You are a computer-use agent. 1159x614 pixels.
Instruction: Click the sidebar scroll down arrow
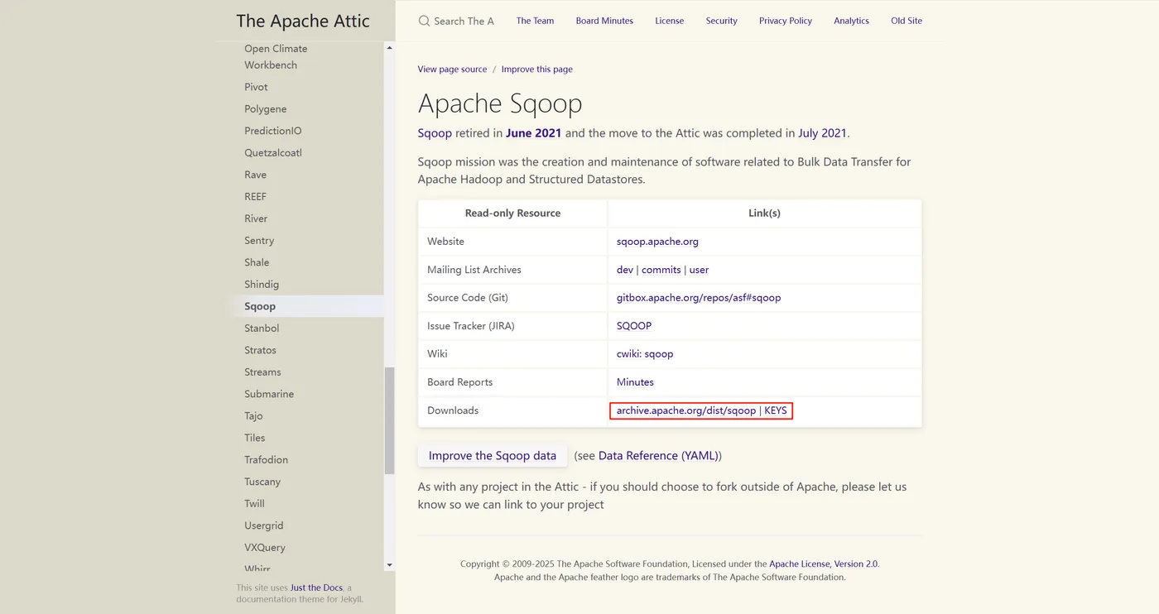(389, 565)
